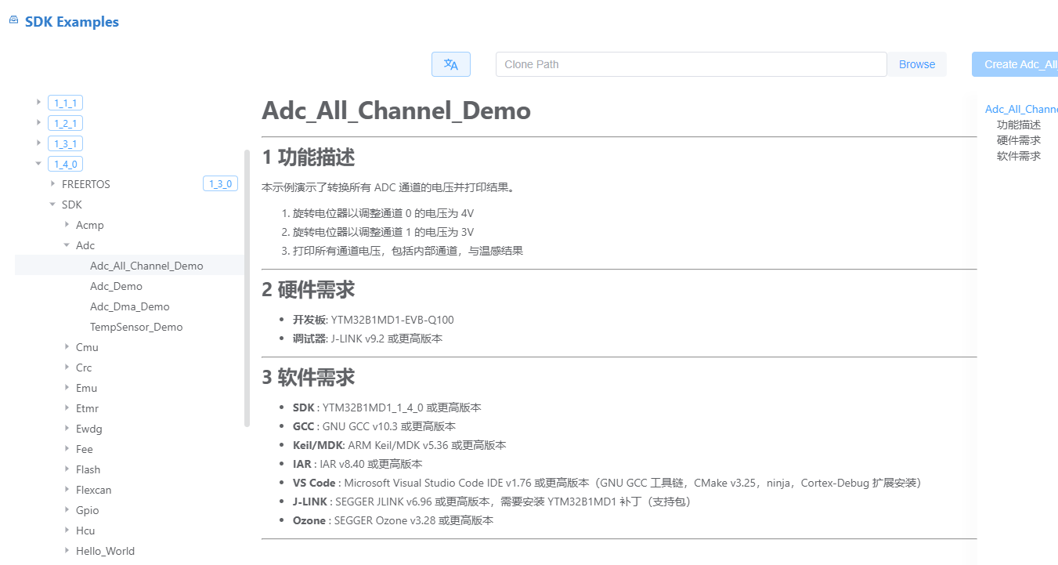This screenshot has height=565, width=1058.
Task: Collapse the Adc folder arrow
Action: [67, 245]
